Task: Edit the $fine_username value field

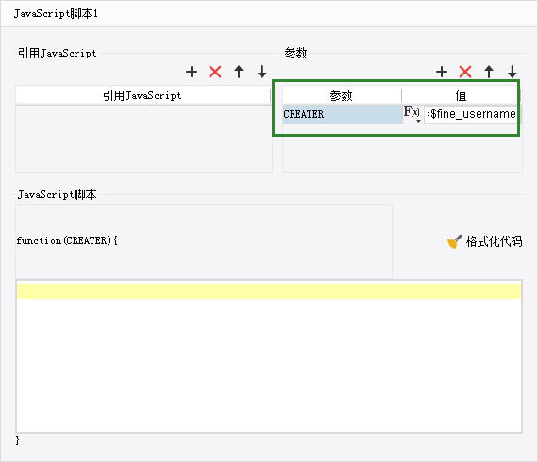Action: tap(471, 114)
